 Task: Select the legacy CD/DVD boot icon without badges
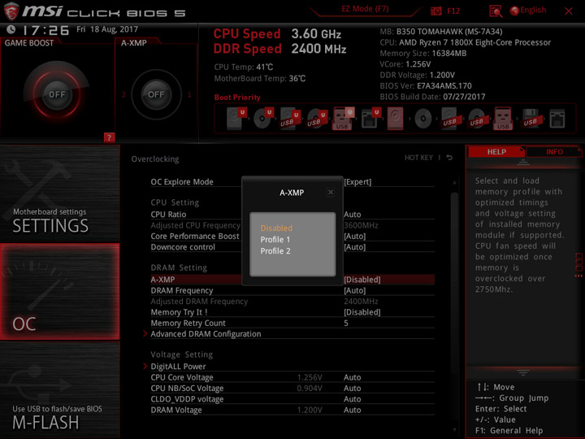coord(423,119)
